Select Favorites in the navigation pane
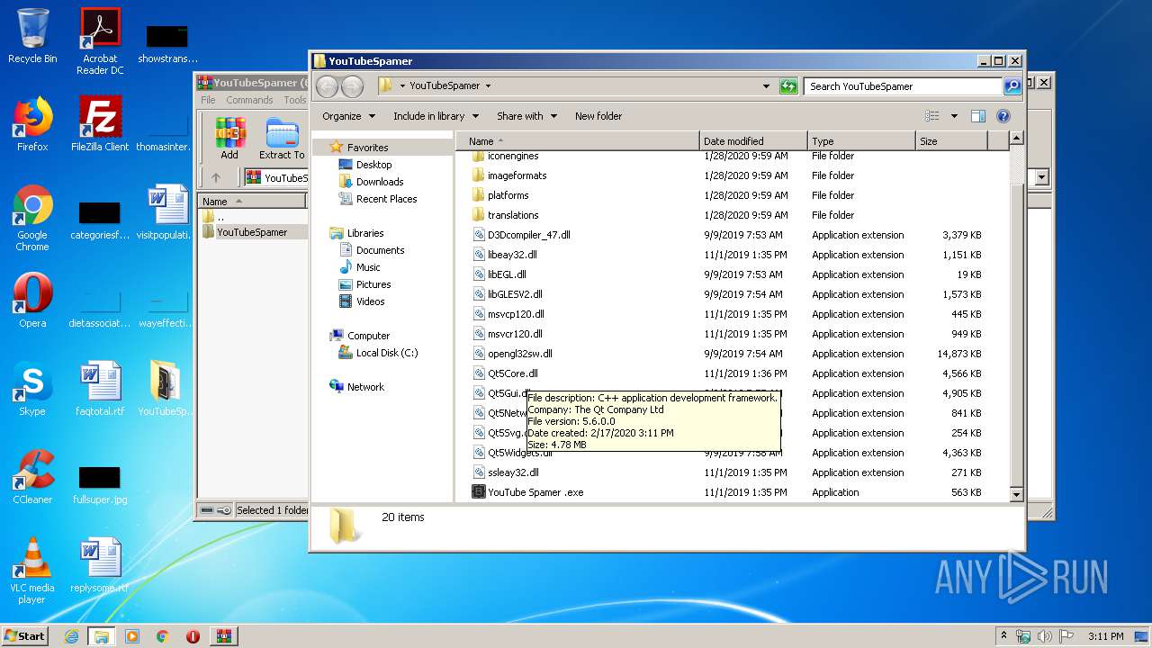This screenshot has width=1152, height=648. coord(367,148)
